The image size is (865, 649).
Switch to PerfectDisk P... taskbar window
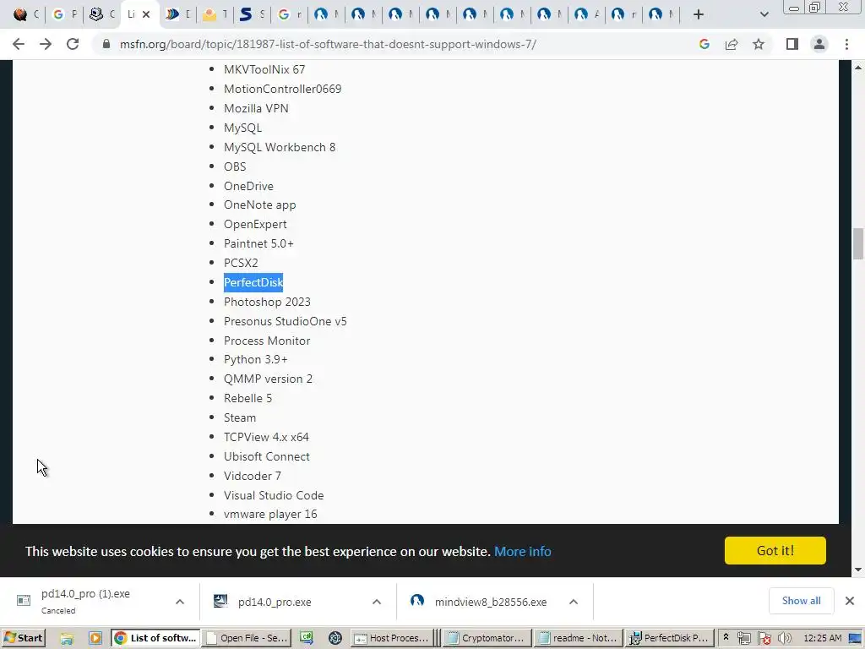[670, 638]
